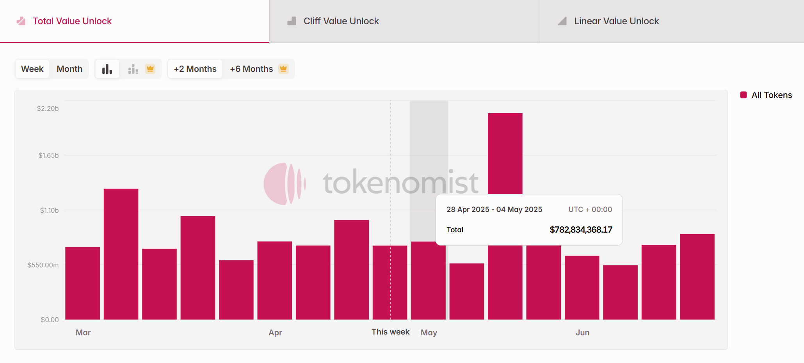Click the Linear Value Unlock triangle icon

(562, 21)
